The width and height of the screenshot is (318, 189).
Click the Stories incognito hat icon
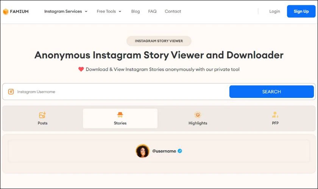pyautogui.click(x=120, y=115)
